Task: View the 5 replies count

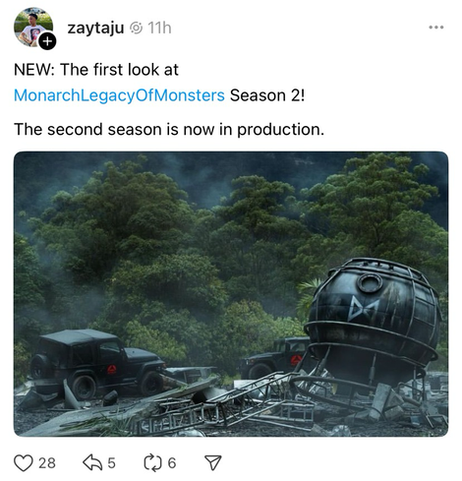Action: (111, 463)
